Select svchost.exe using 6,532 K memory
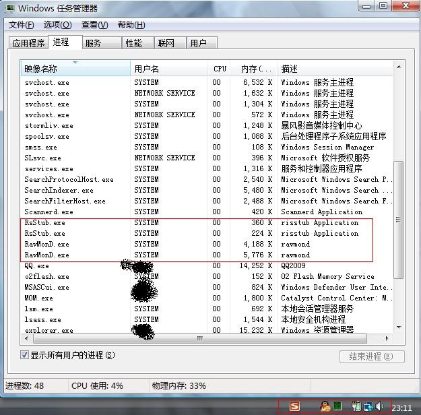The height and width of the screenshot is (415, 421). (207, 82)
